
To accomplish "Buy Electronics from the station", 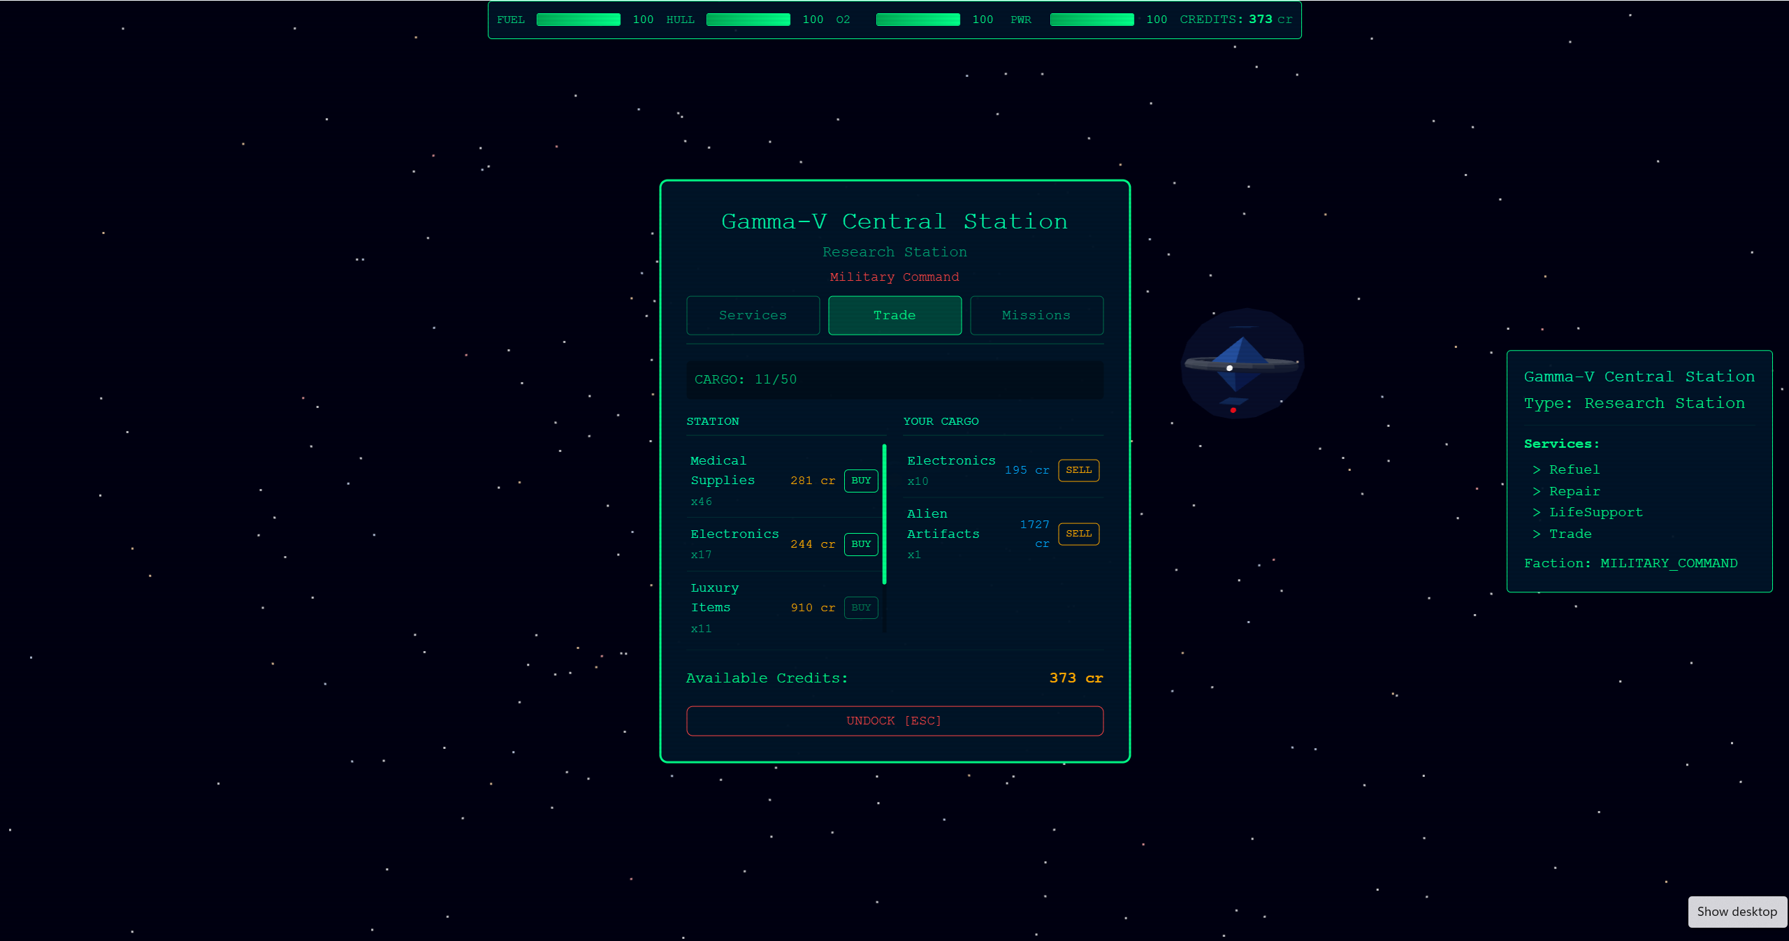I will (860, 544).
